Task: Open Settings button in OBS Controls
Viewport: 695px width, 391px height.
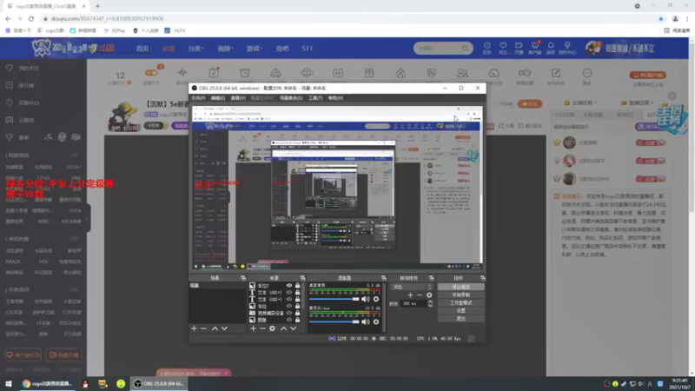Action: click(461, 311)
